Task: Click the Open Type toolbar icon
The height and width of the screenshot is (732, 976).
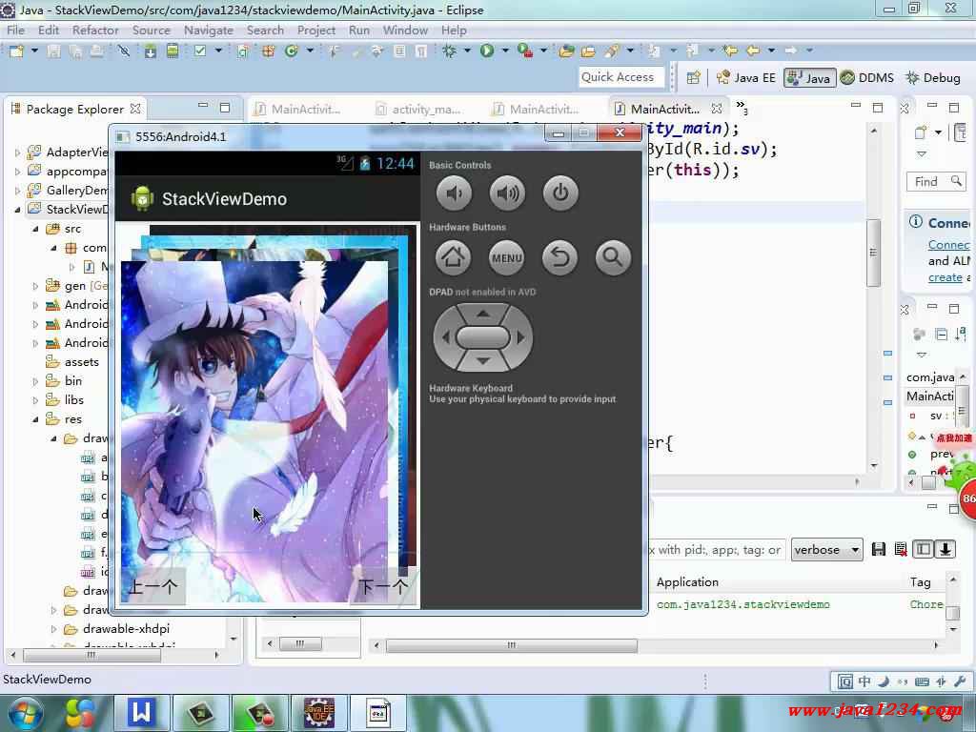Action: 565,51
